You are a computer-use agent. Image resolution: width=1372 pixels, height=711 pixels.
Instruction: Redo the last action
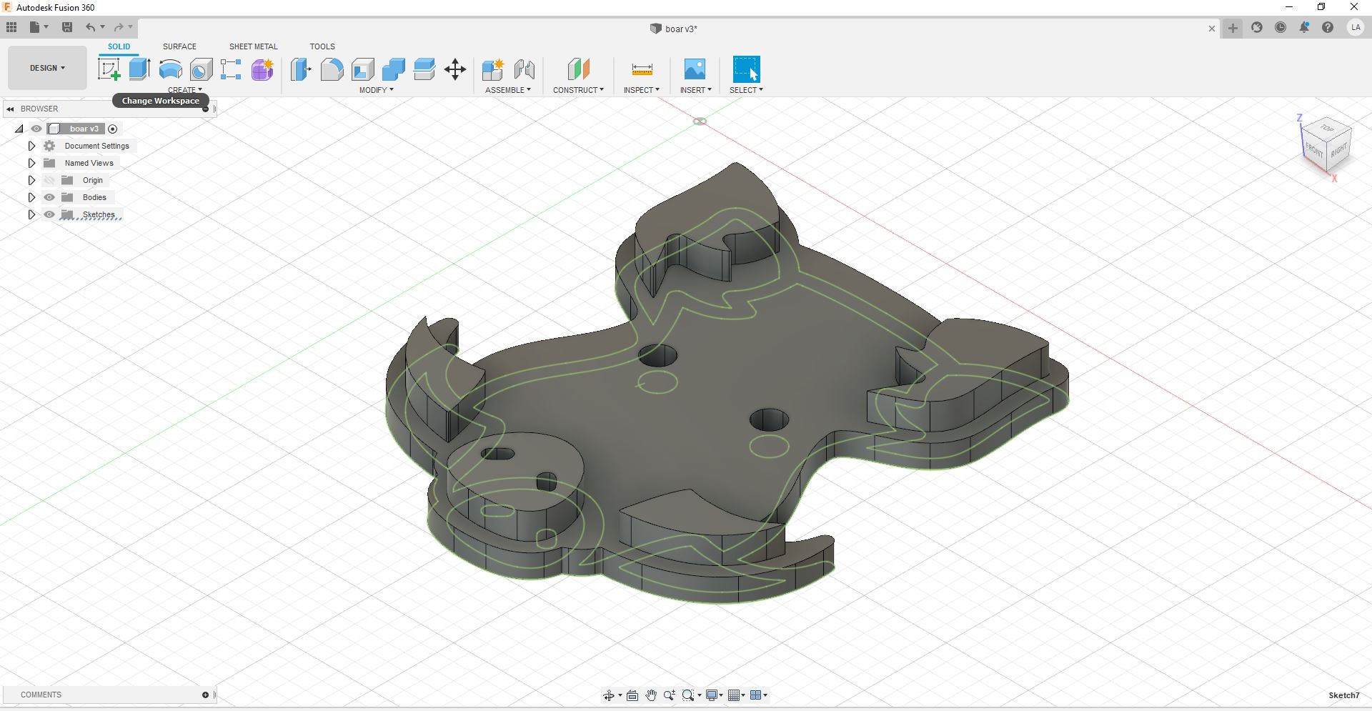(x=119, y=27)
